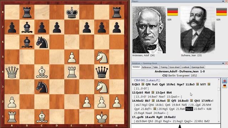The width and height of the screenshot is (228, 128).
Task: Select the black rook on b8
Action: [x=27, y=12]
